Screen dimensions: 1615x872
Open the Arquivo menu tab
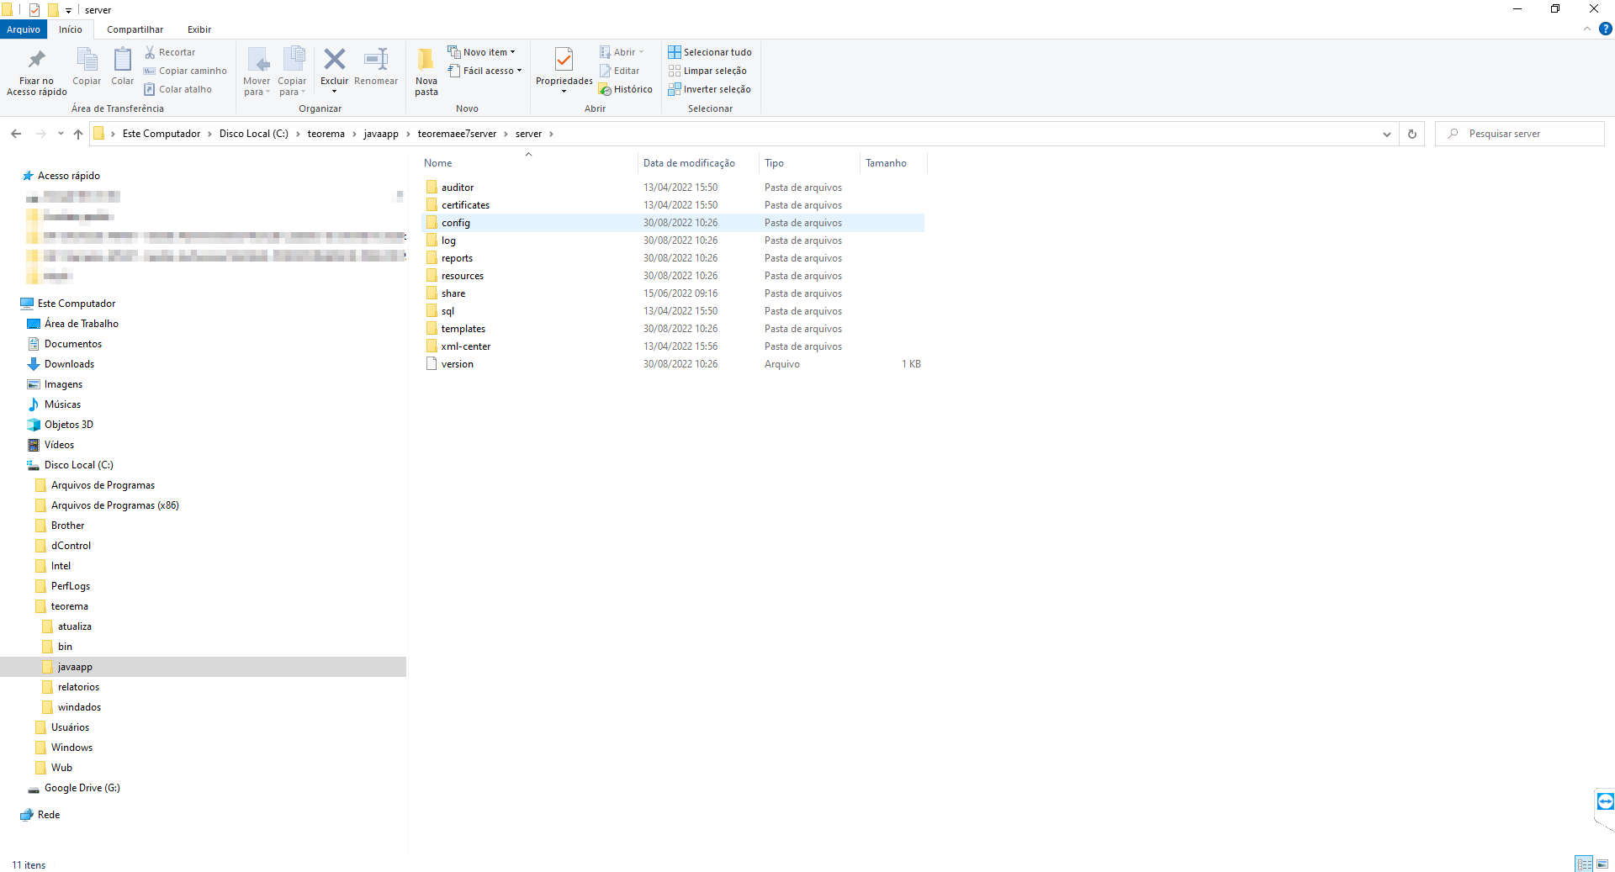click(x=24, y=29)
